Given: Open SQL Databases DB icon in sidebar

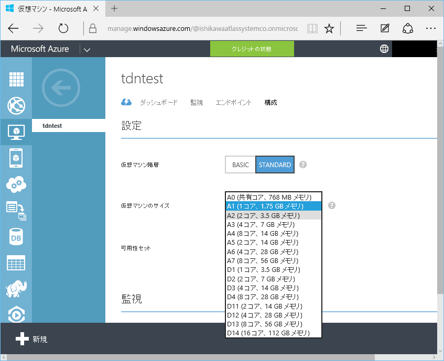Looking at the screenshot, I should point(16,237).
